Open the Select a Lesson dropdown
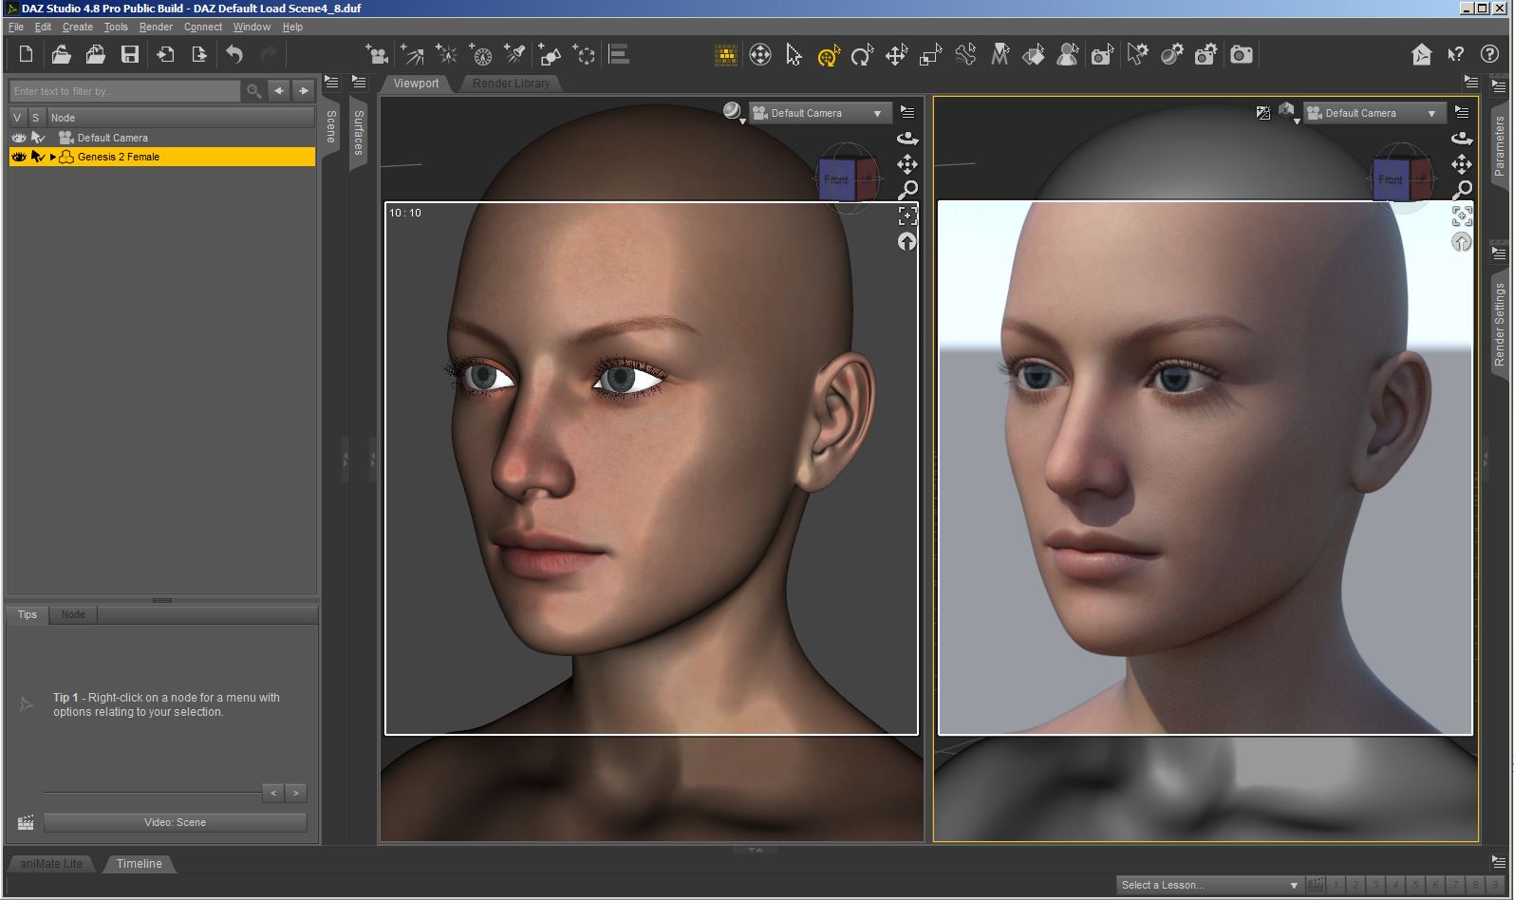This screenshot has height=900, width=1514. click(x=1209, y=885)
